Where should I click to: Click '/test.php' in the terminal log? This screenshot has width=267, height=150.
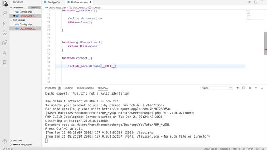(x=145, y=132)
